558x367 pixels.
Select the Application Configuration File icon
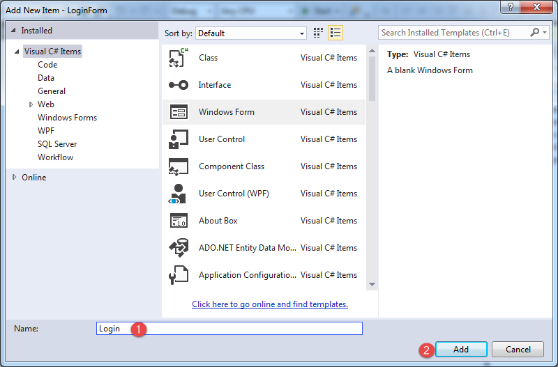[x=179, y=275]
